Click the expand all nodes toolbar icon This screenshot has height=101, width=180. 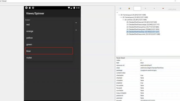120,8
